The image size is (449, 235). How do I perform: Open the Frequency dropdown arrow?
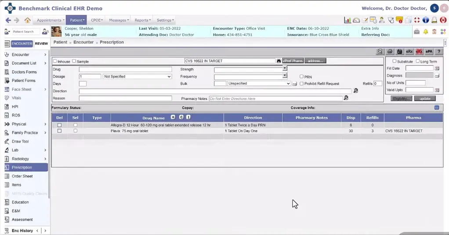point(285,75)
